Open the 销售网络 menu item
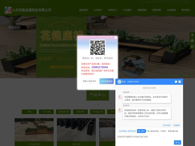 click(142, 10)
